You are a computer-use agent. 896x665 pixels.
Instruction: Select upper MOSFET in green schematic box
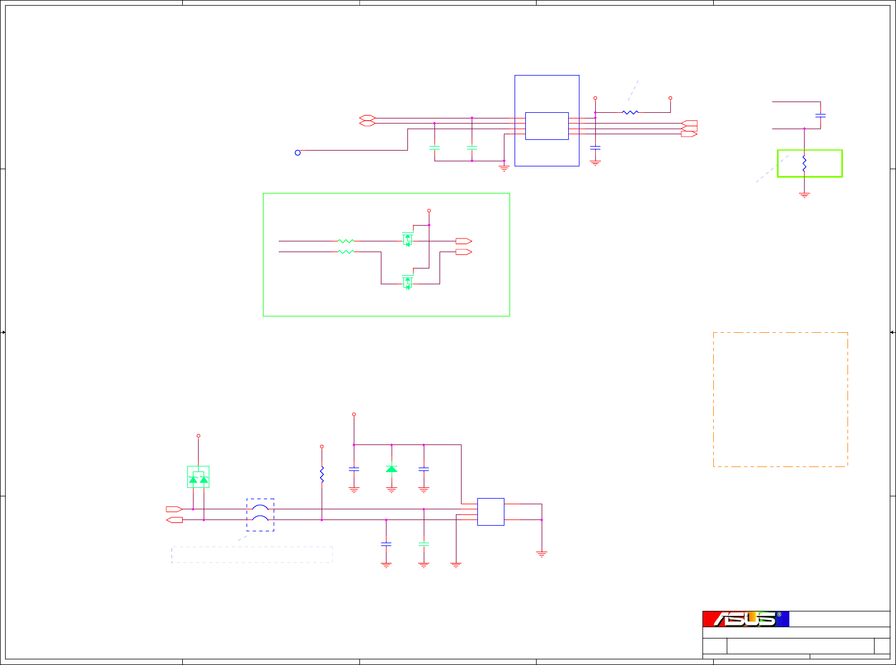click(x=407, y=239)
